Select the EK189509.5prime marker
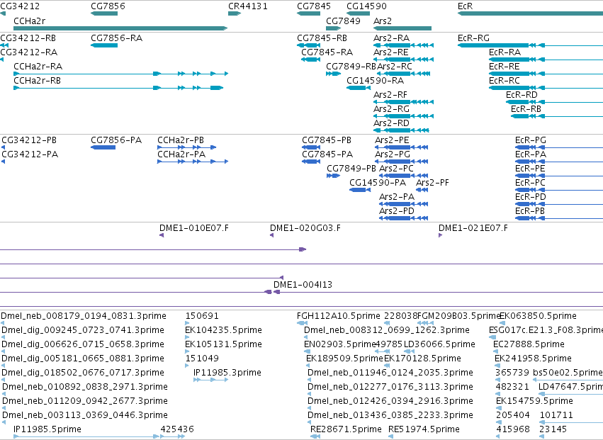 (308, 366)
